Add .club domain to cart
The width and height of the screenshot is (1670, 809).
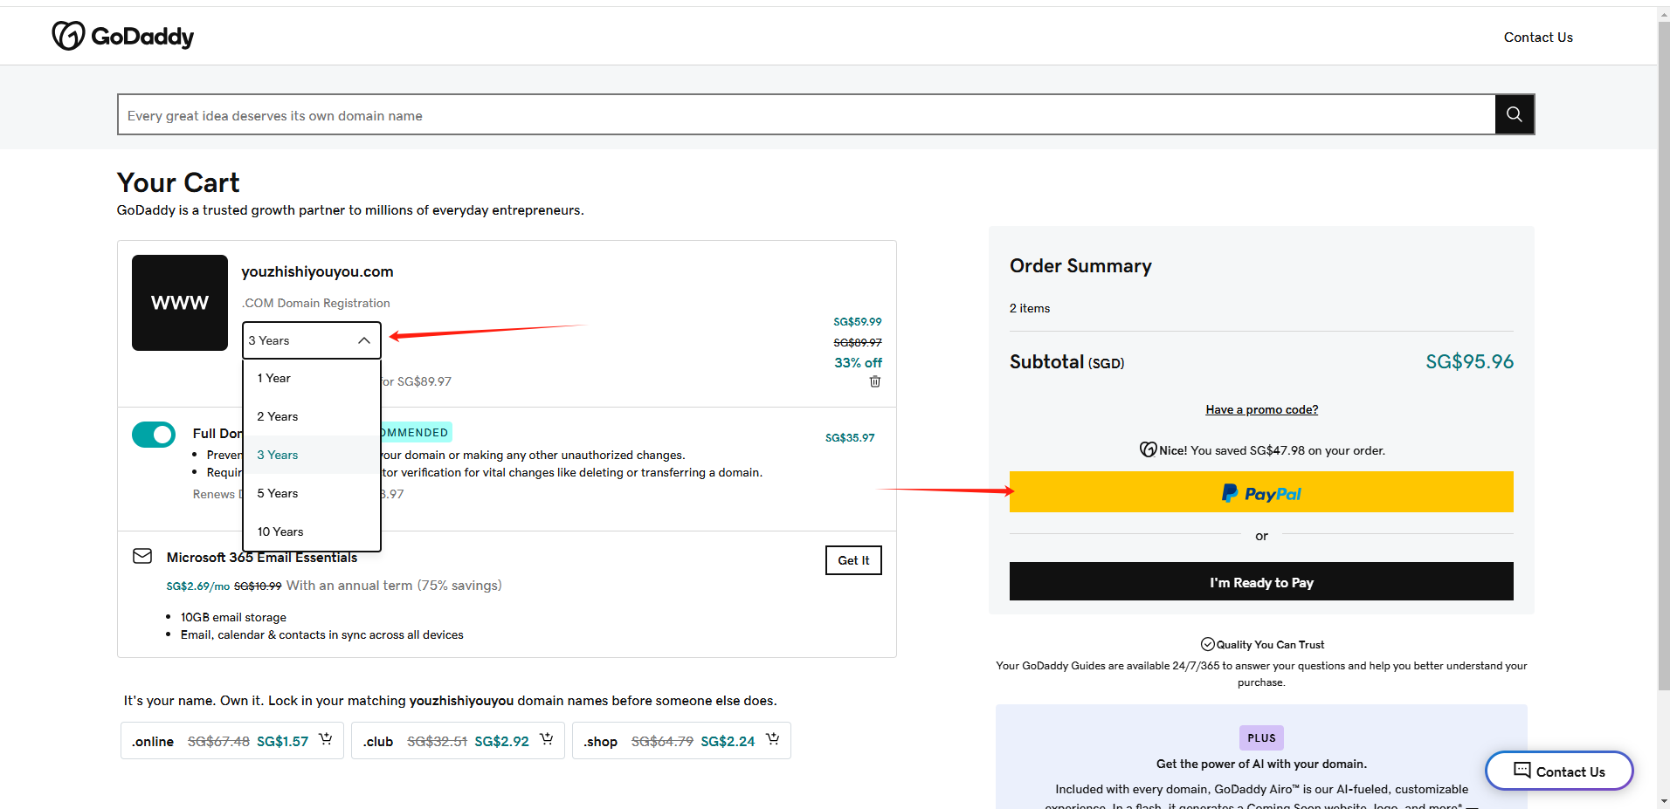tap(547, 739)
